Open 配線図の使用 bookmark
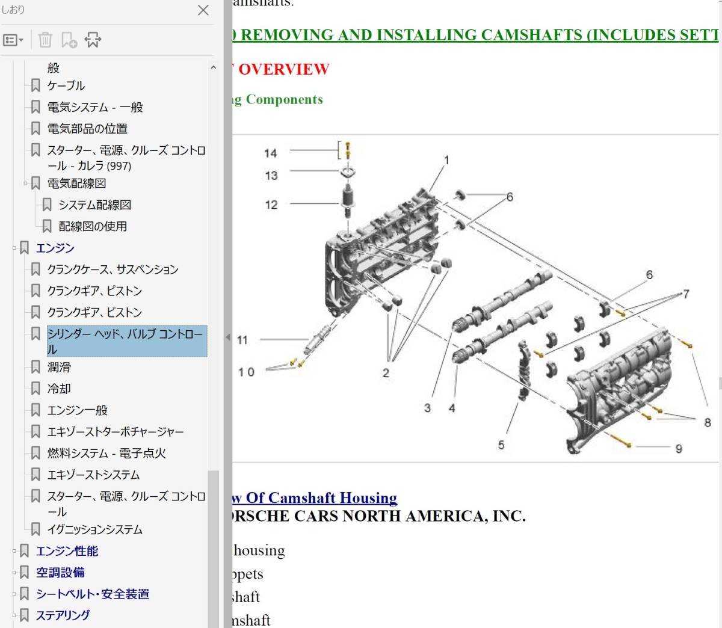 [x=93, y=227]
